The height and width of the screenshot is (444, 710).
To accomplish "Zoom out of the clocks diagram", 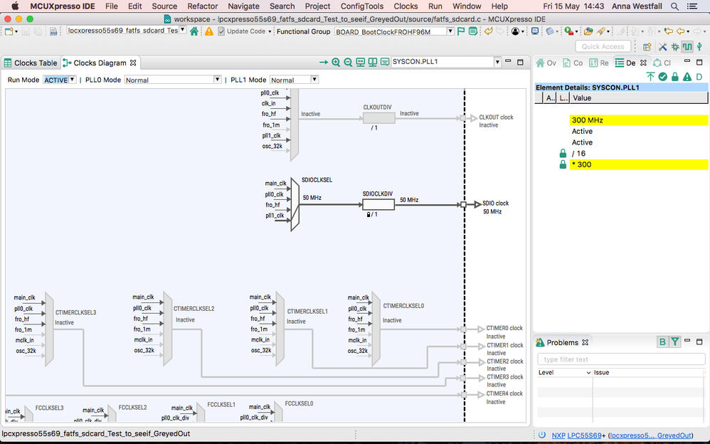I will click(348, 62).
